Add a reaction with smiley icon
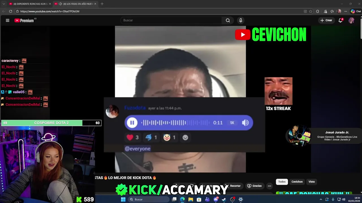 (185, 137)
